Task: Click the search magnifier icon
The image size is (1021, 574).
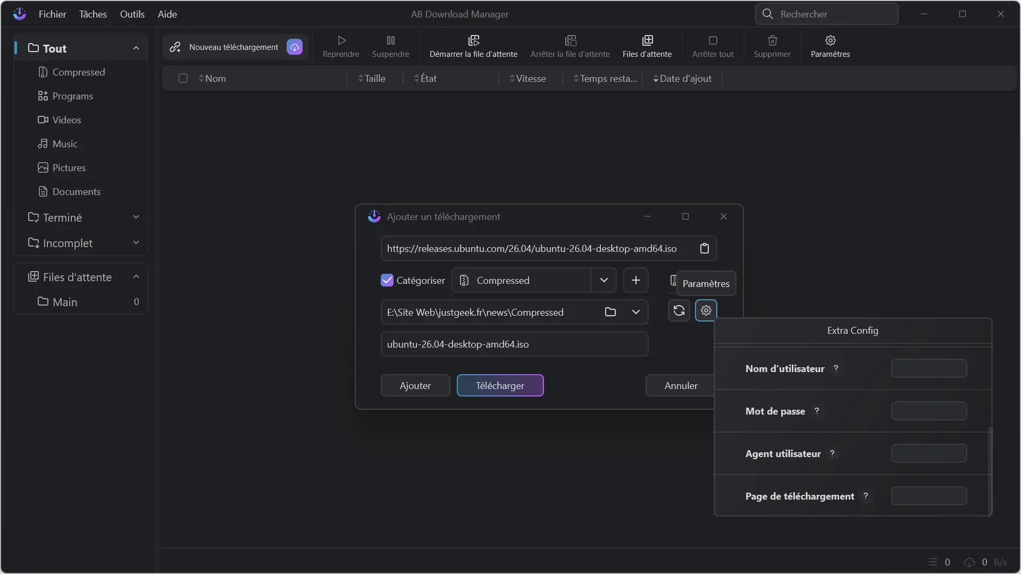Action: (768, 14)
